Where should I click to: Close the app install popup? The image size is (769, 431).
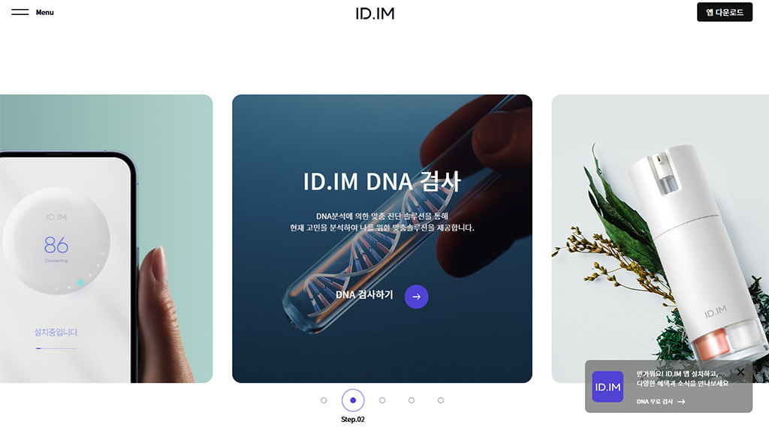pos(740,372)
